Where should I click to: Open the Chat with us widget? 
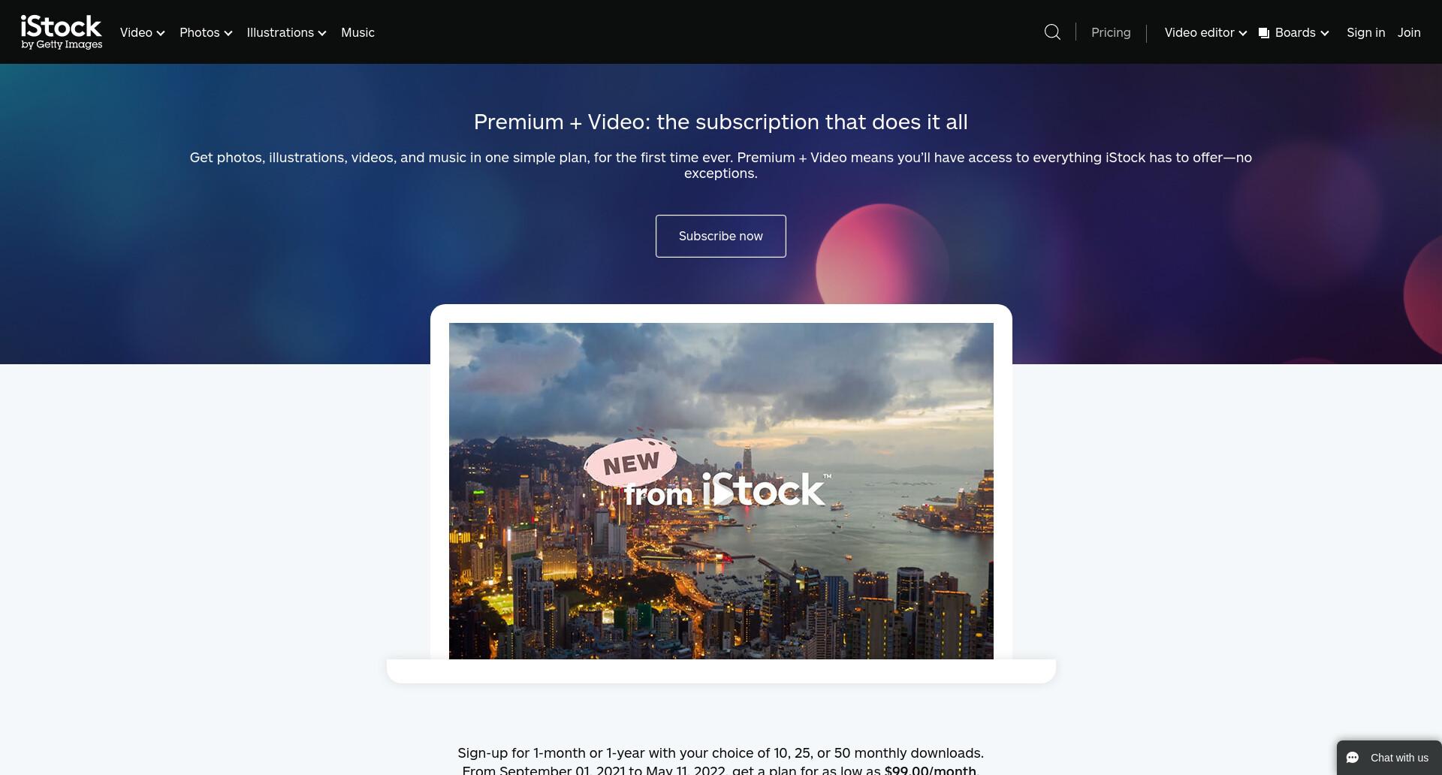[1389, 758]
